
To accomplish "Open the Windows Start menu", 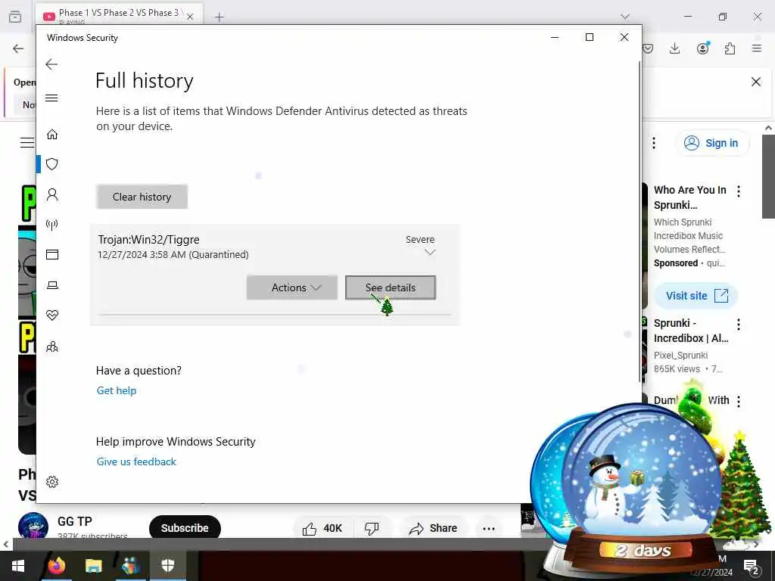I will [18, 566].
